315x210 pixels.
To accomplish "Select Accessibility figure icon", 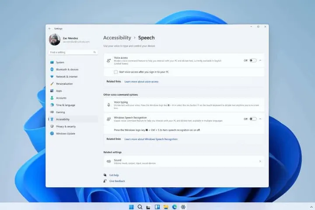I will coord(52,119).
